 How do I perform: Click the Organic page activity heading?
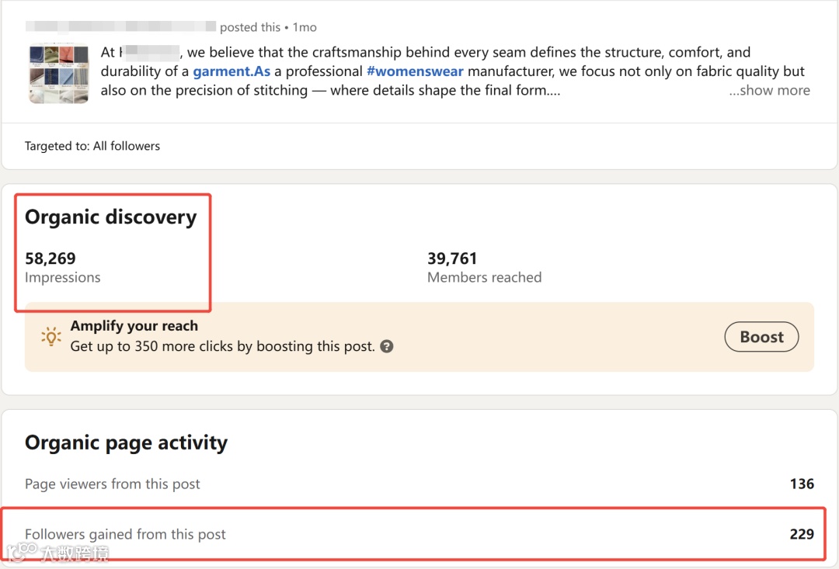click(x=127, y=442)
